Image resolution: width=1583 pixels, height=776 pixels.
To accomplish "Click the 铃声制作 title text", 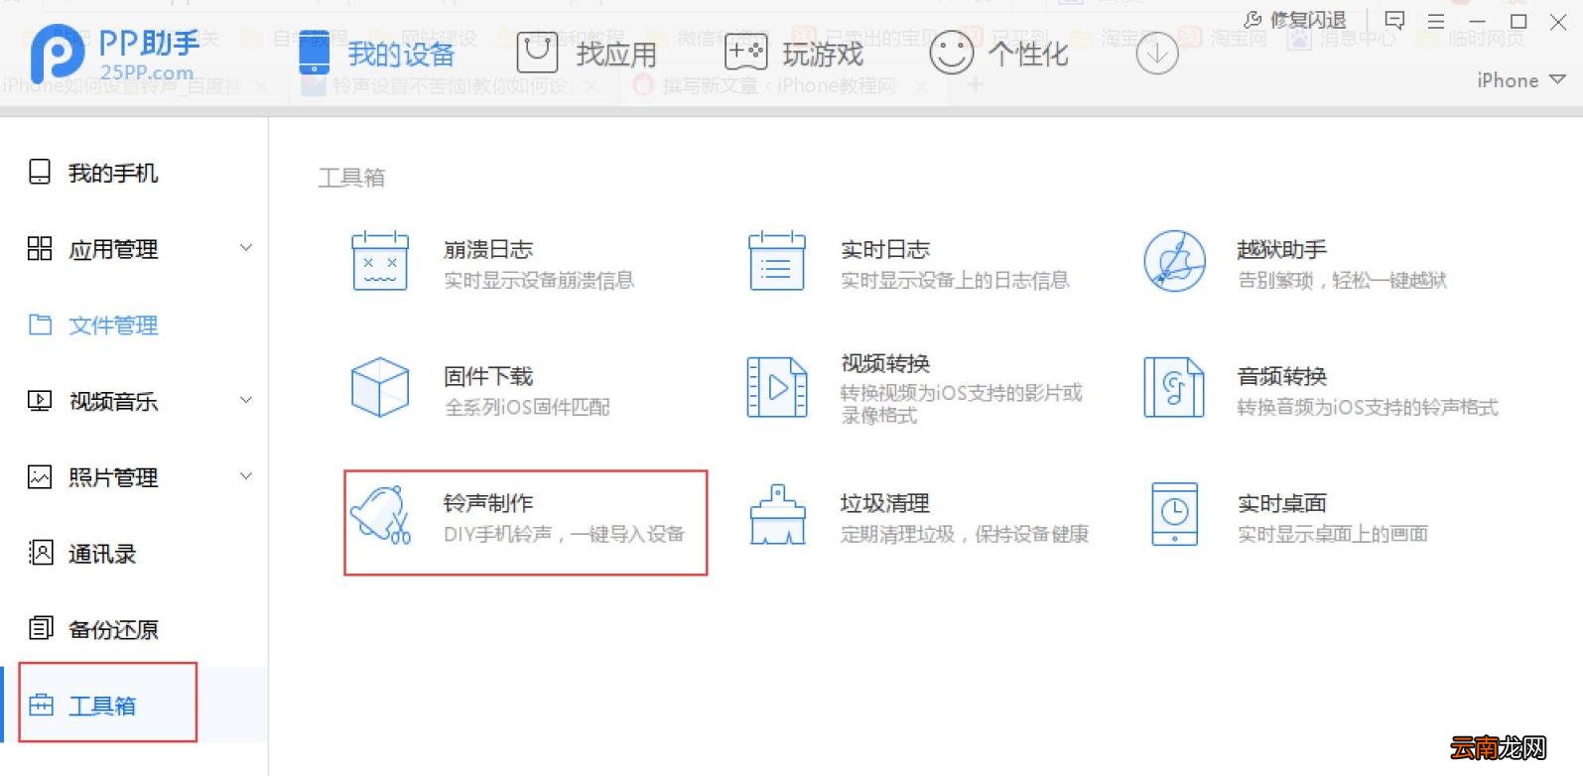I will (488, 503).
